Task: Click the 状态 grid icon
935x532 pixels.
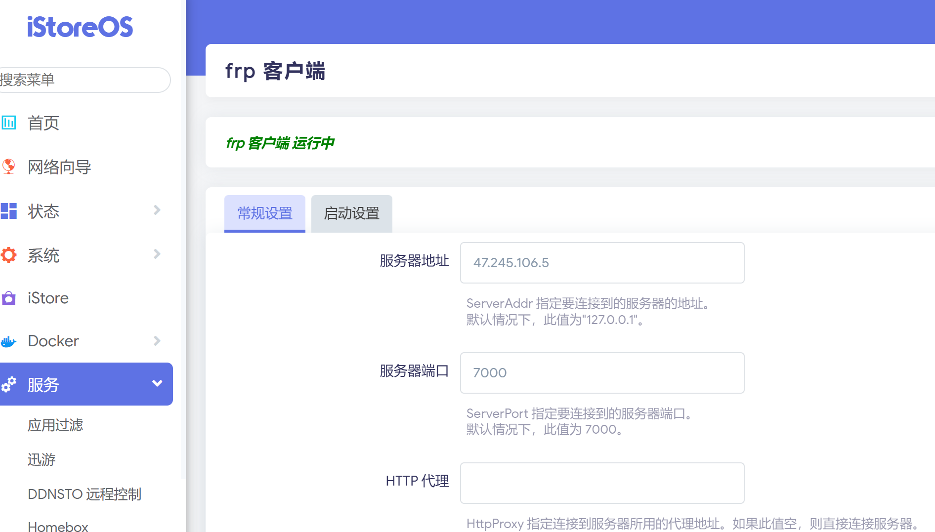Action: (8, 211)
